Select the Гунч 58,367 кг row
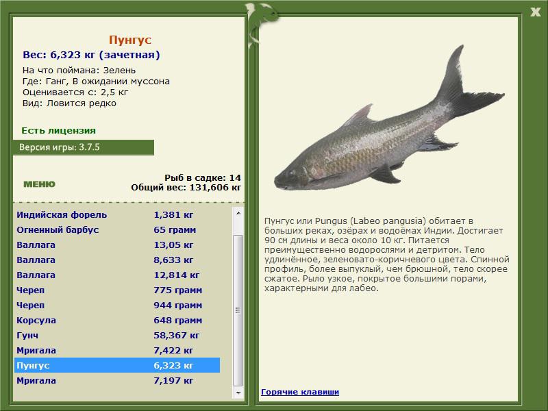The width and height of the screenshot is (548, 411). [117, 335]
